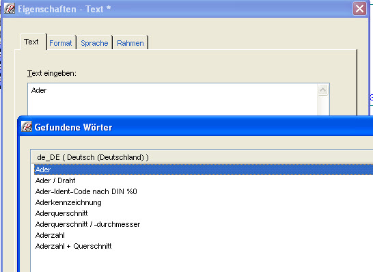Select the highlighted word Ader
The height and width of the screenshot is (272, 373).
[x=204, y=169]
